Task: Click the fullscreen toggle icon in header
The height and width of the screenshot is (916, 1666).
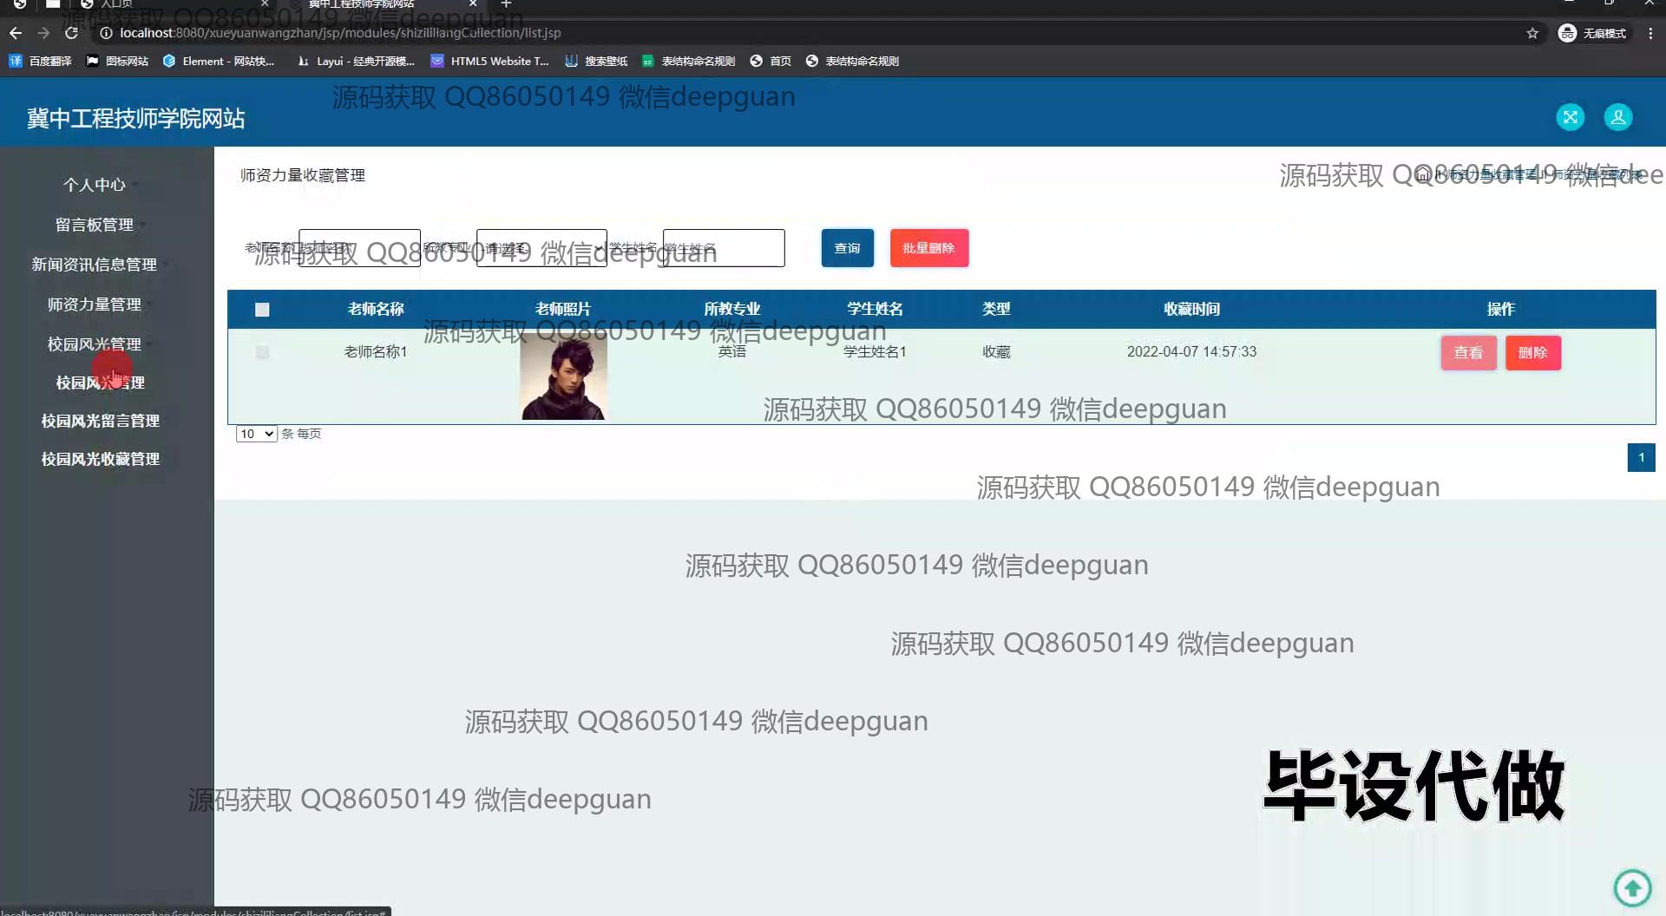Action: coord(1570,117)
